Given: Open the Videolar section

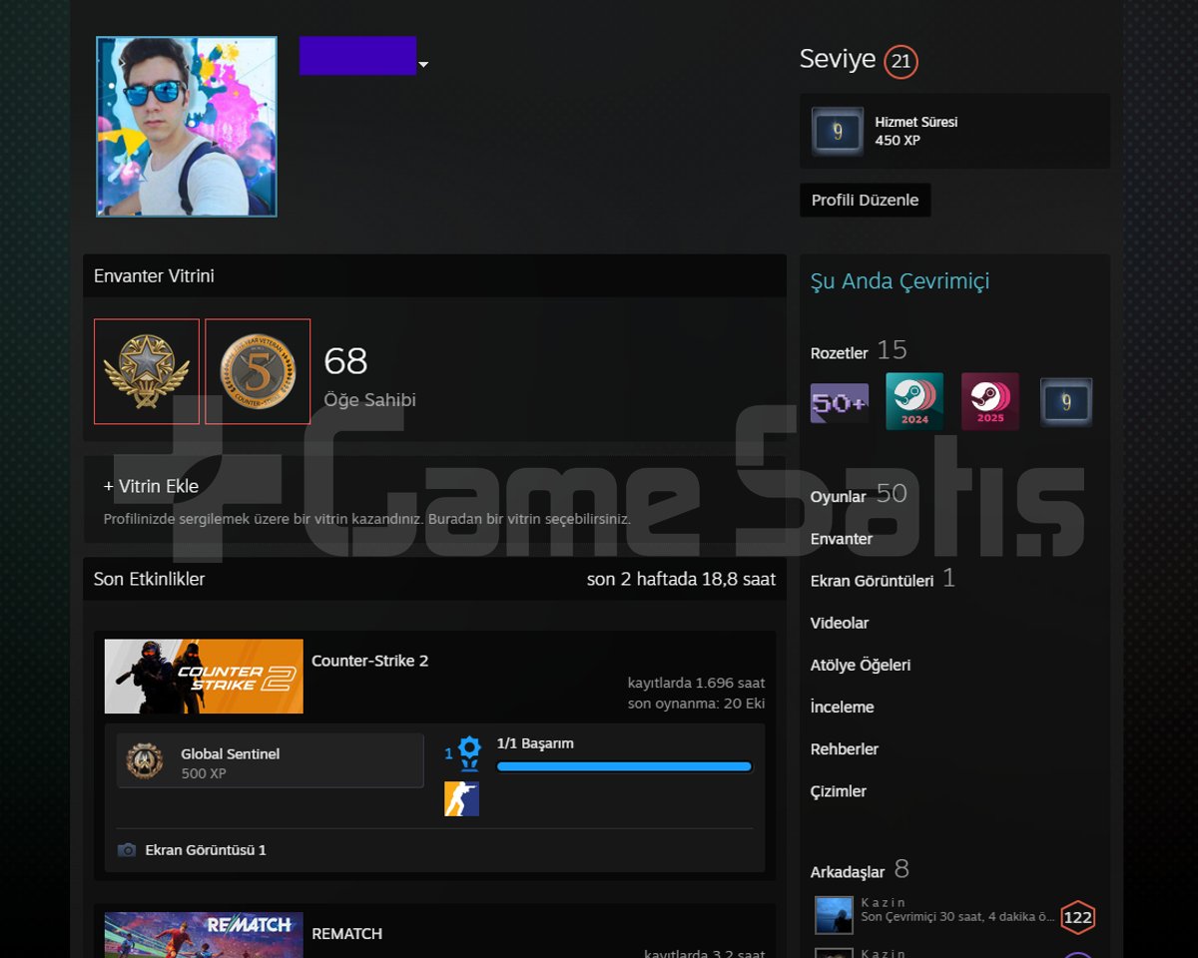Looking at the screenshot, I should click(x=840, y=623).
